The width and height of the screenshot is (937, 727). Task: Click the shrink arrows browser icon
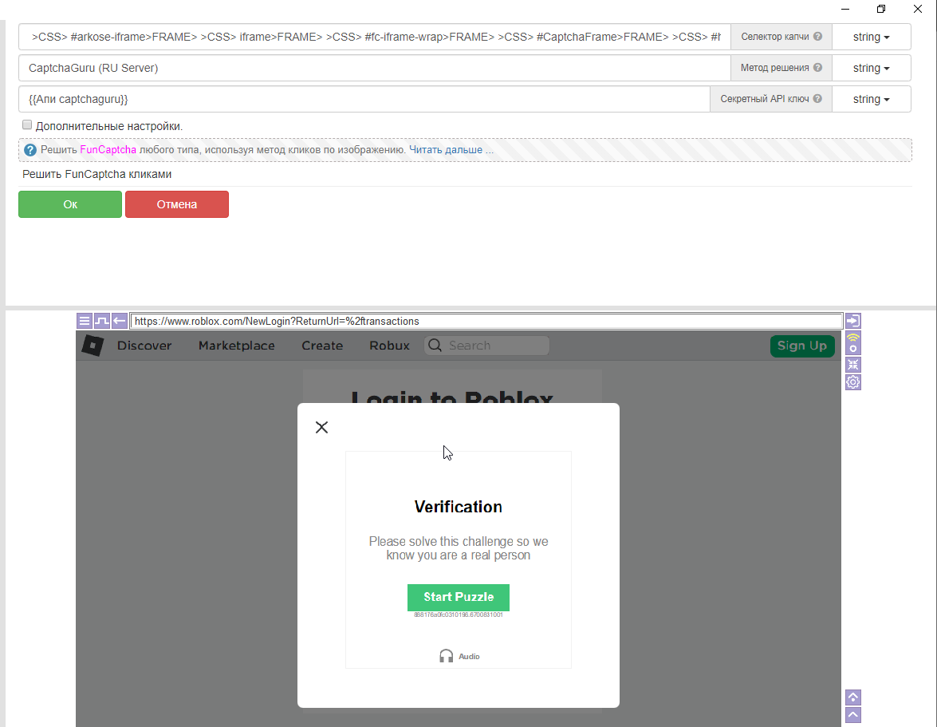pos(853,364)
